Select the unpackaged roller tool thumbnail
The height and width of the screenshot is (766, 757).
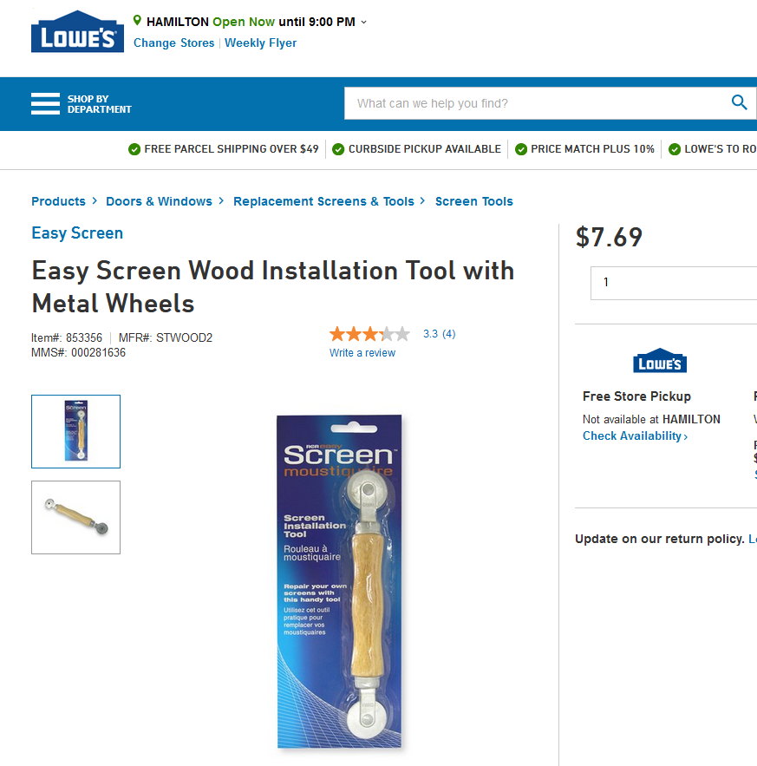tap(75, 517)
